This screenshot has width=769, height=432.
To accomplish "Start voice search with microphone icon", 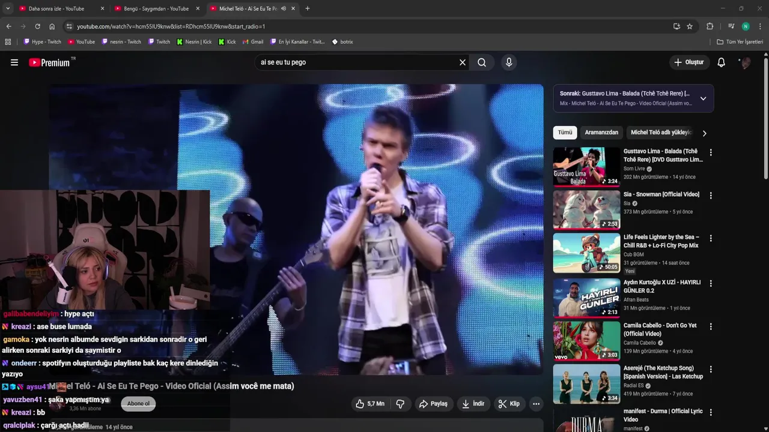I will click(x=509, y=62).
